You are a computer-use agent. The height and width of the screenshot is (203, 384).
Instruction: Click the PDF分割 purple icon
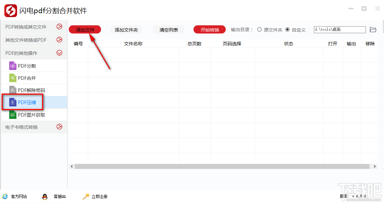(13, 66)
